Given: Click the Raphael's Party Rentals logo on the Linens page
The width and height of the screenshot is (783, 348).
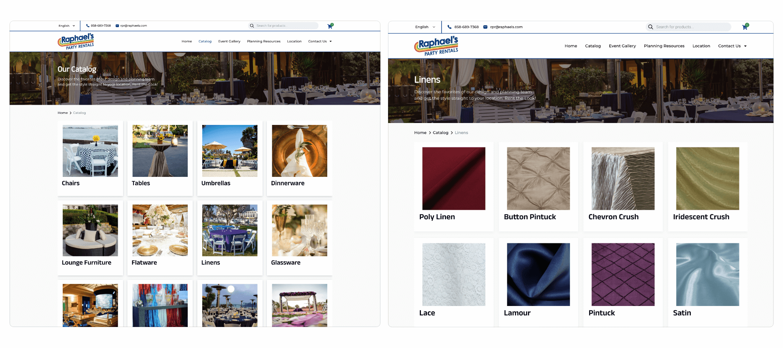Looking at the screenshot, I should [436, 46].
